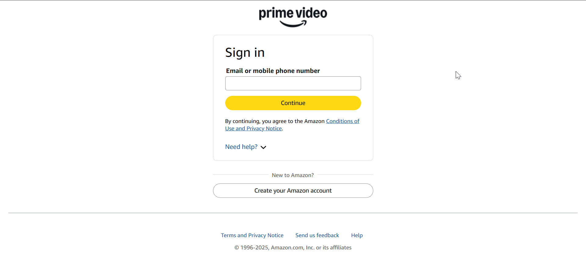Expand the chevron beside Need help?

[x=263, y=147]
